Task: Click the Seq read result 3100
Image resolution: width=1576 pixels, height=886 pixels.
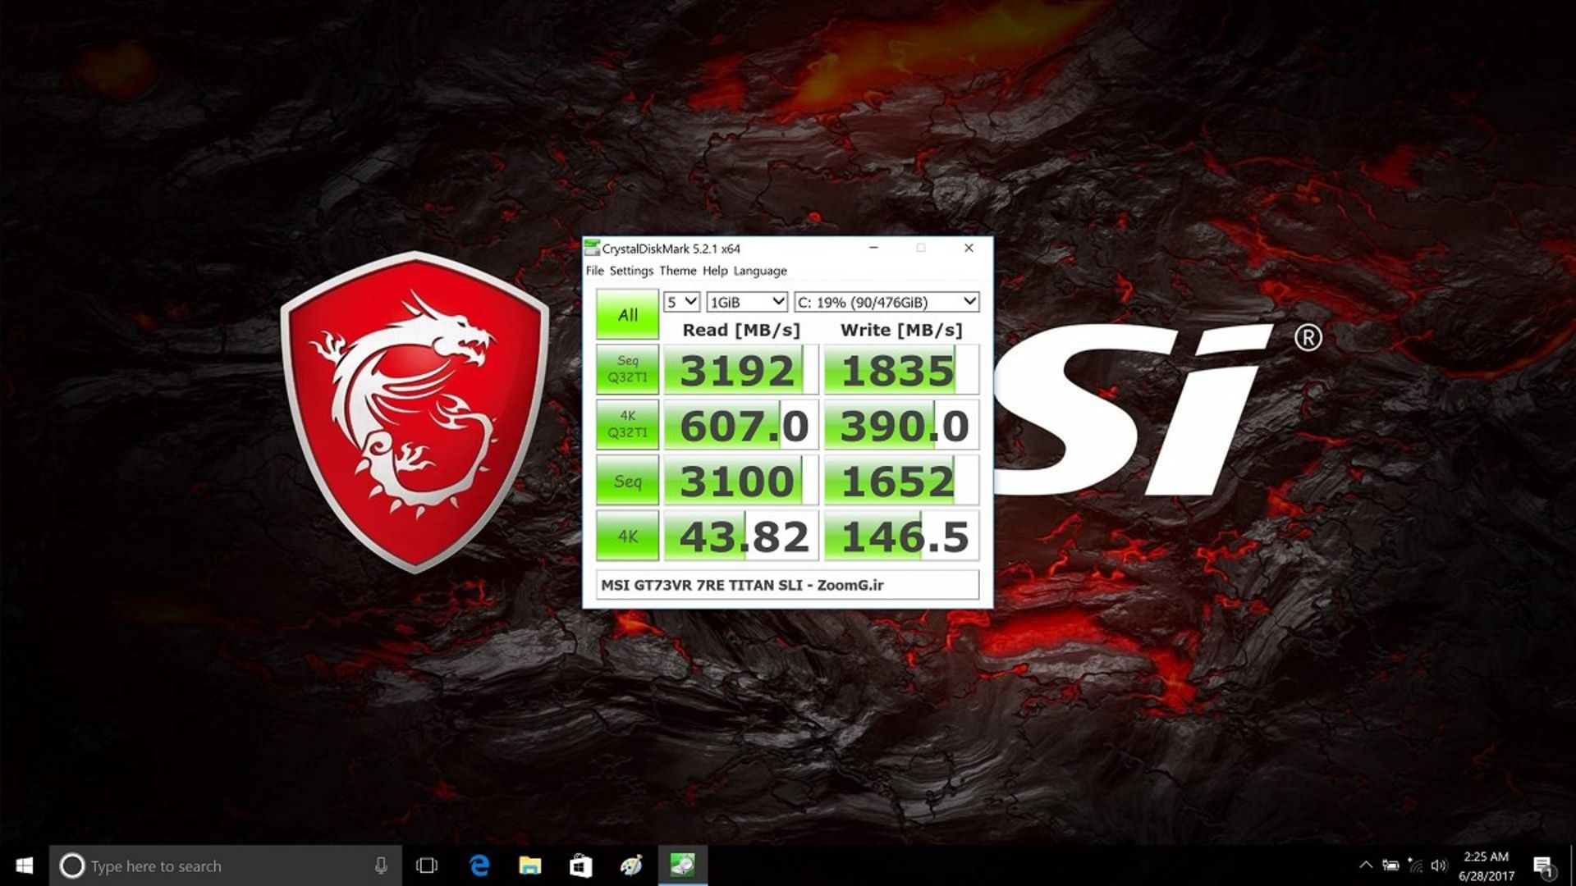Action: click(740, 481)
